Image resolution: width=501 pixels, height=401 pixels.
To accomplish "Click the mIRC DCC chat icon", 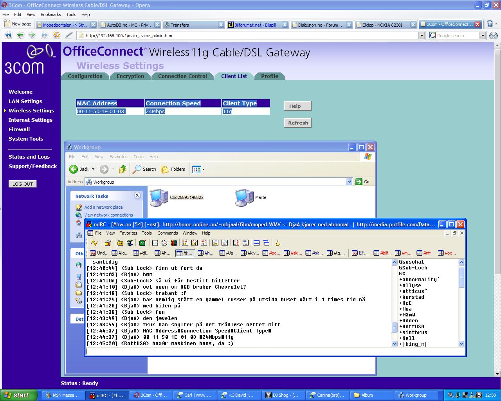I will pos(194,243).
